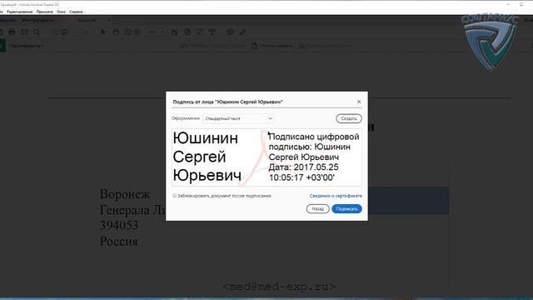The height and width of the screenshot is (300, 533).
Task: Open the Редактирование menu
Action: (20, 12)
